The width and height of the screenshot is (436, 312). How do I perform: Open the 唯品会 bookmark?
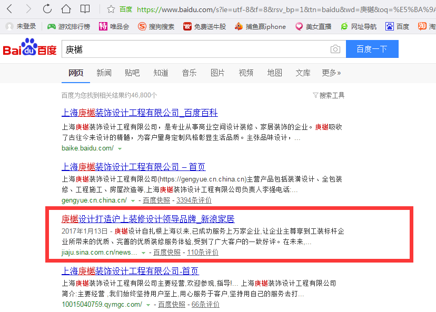pos(114,26)
